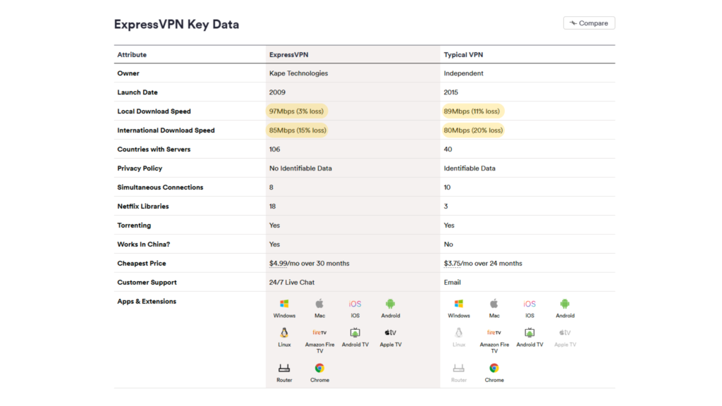Click the ExpressVPN column header
The width and height of the screenshot is (722, 406).
pyautogui.click(x=288, y=55)
